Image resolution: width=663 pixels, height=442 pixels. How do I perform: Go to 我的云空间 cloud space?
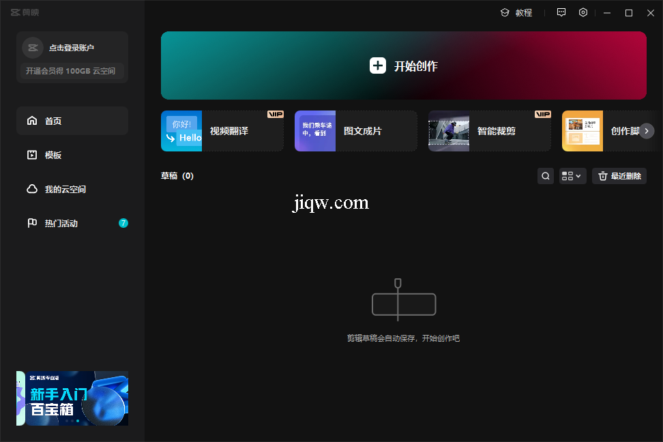click(x=72, y=189)
